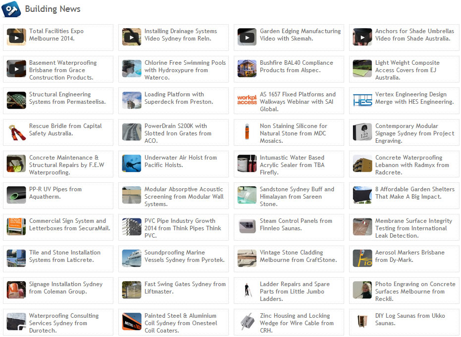Open the Aerosol Markers Brisbane yellow marking thumbnail
Image resolution: width=461 pixels, height=337 pixels.
(x=362, y=258)
